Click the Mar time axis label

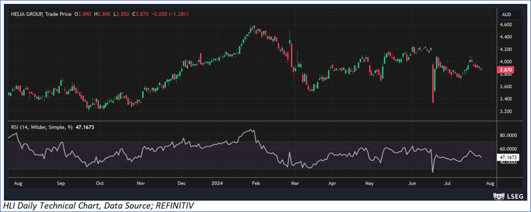click(295, 184)
